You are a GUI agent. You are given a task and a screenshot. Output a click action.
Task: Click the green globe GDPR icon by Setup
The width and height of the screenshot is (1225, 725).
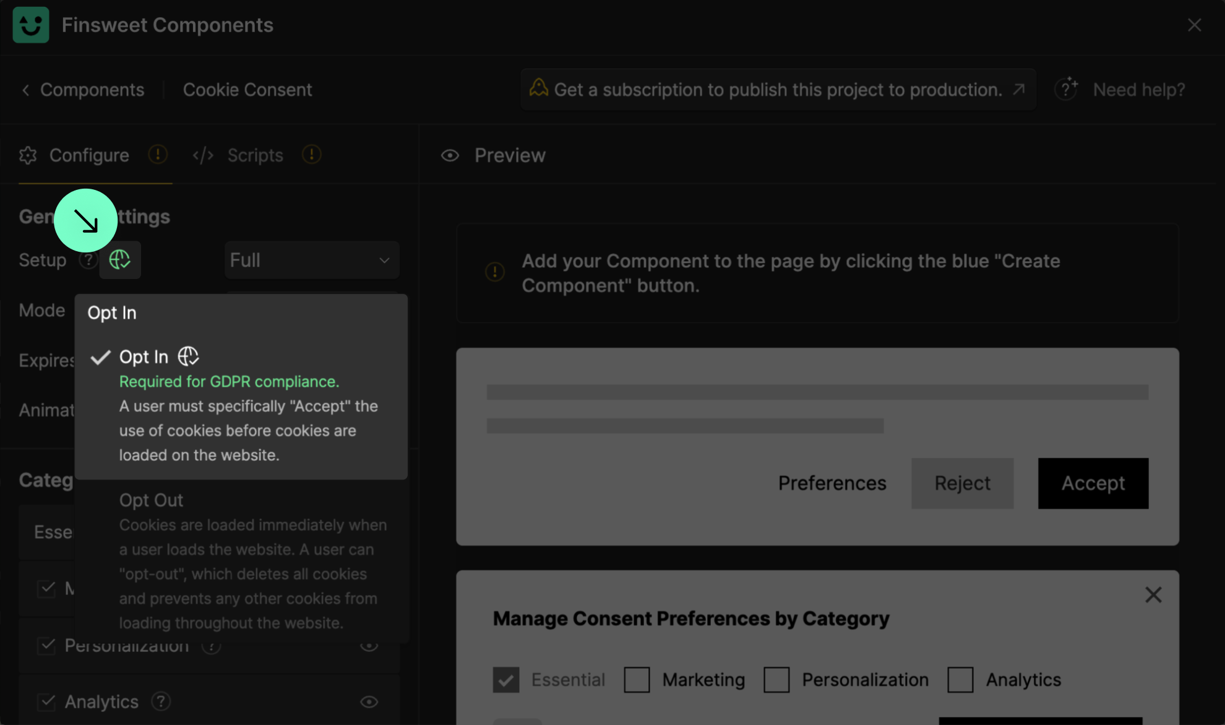(119, 260)
